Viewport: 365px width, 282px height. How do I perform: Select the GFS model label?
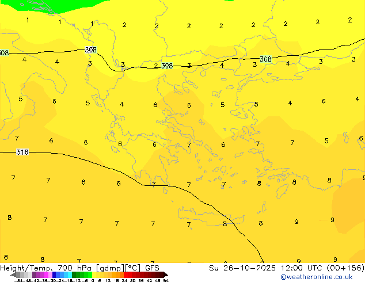(152, 268)
